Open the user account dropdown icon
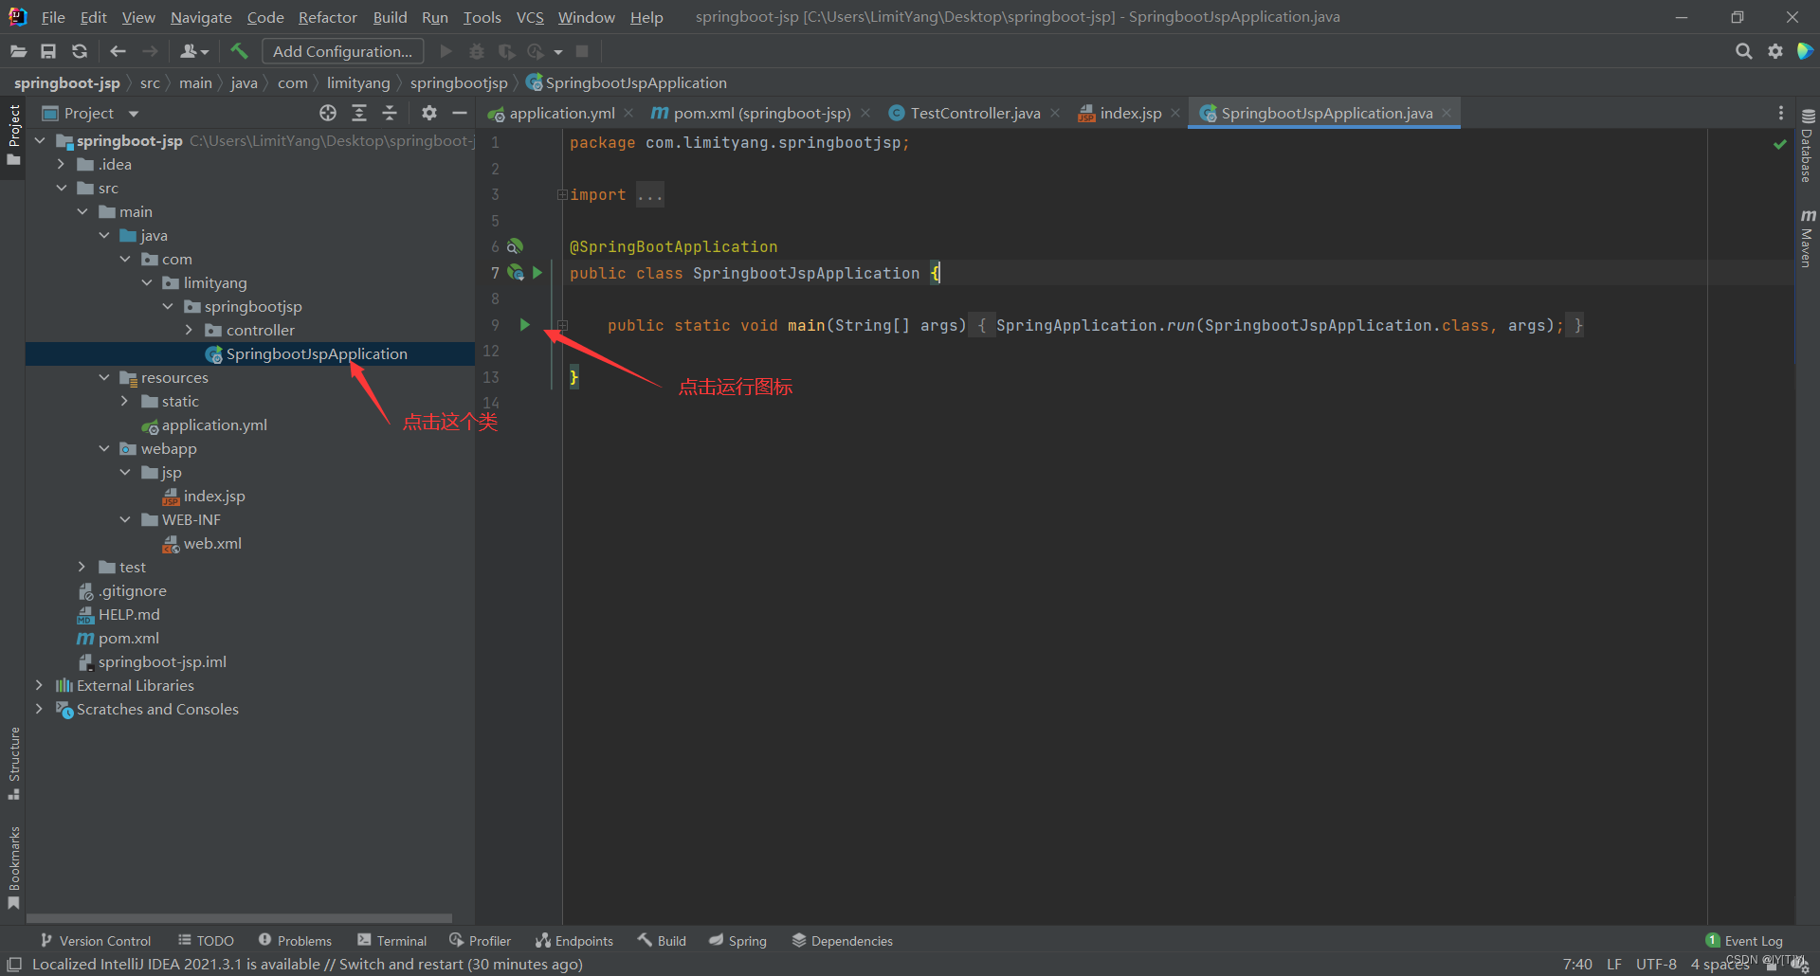Viewport: 1820px width, 976px height. coord(194,51)
